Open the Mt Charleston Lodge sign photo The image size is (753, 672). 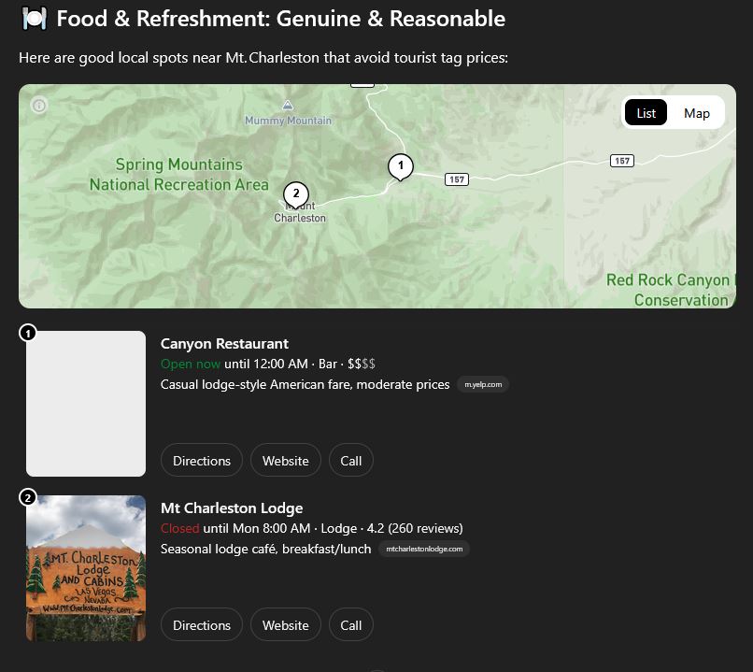coord(86,567)
